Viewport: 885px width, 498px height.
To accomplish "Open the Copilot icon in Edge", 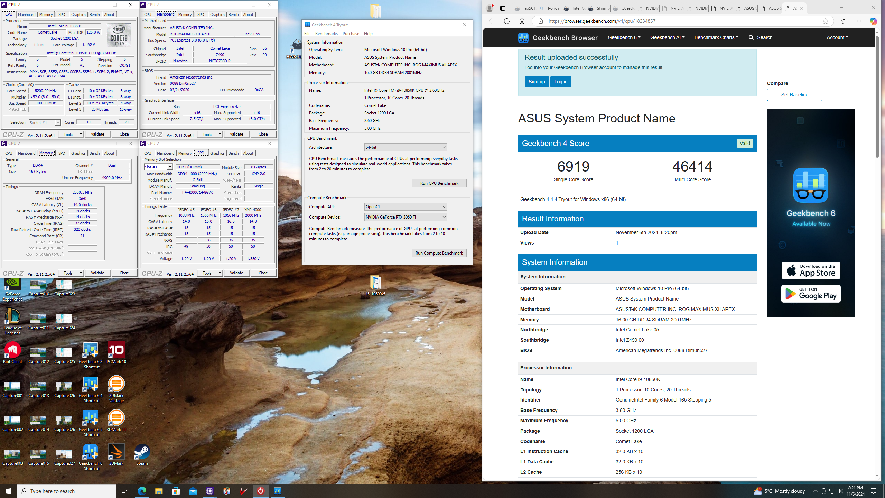I will [x=873, y=21].
